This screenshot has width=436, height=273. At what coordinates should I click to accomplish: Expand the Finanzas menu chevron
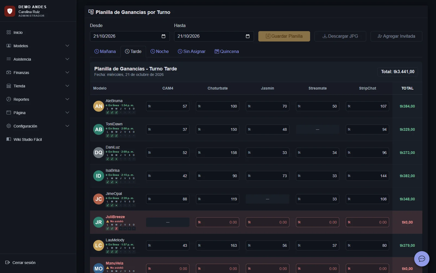click(x=67, y=72)
